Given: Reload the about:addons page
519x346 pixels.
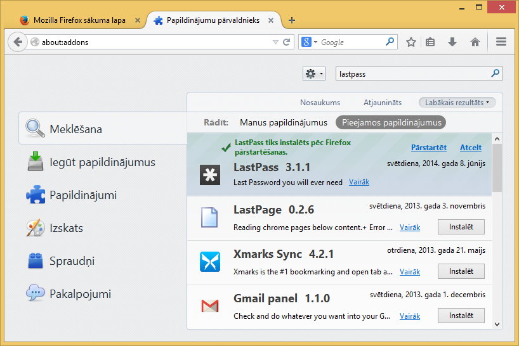Looking at the screenshot, I should 287,42.
